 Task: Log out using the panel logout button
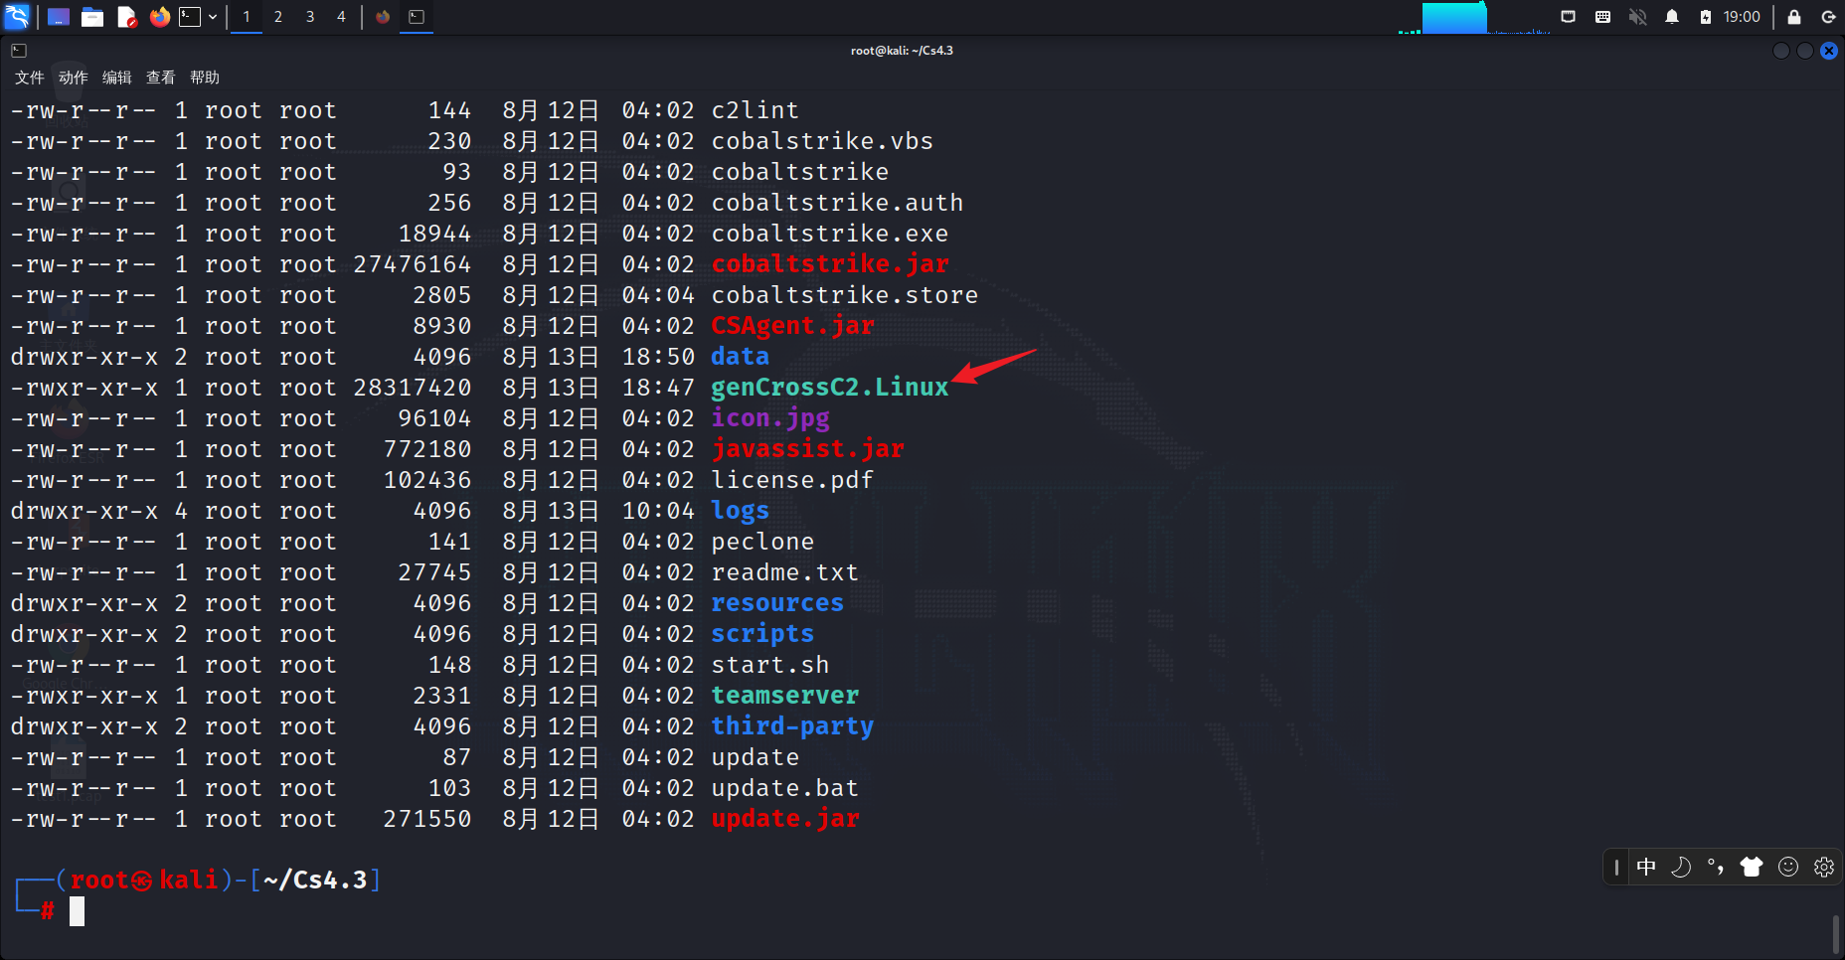(x=1829, y=17)
